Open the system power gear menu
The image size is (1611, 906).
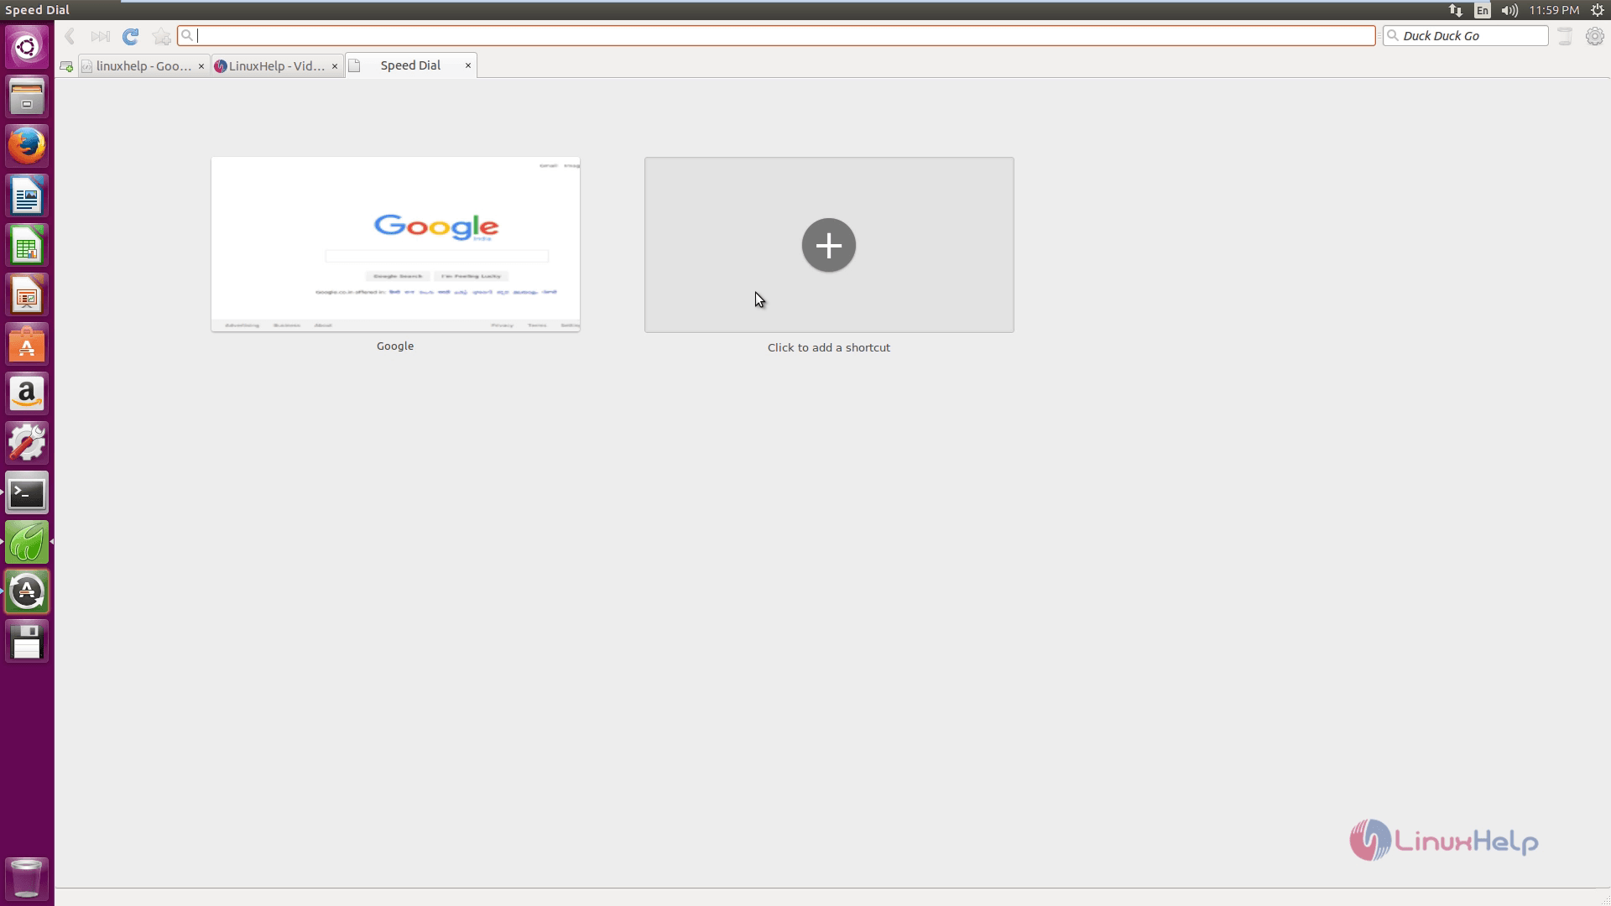1598,10
